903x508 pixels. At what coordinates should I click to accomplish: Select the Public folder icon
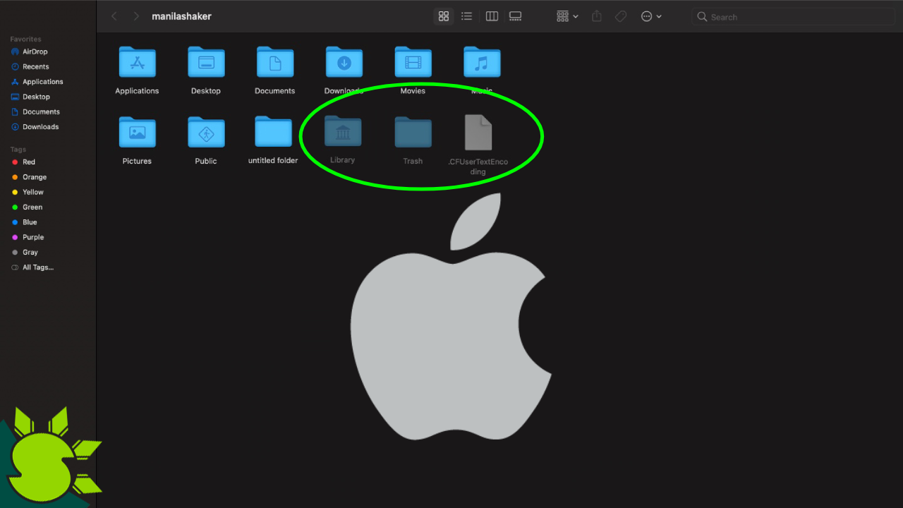click(206, 132)
